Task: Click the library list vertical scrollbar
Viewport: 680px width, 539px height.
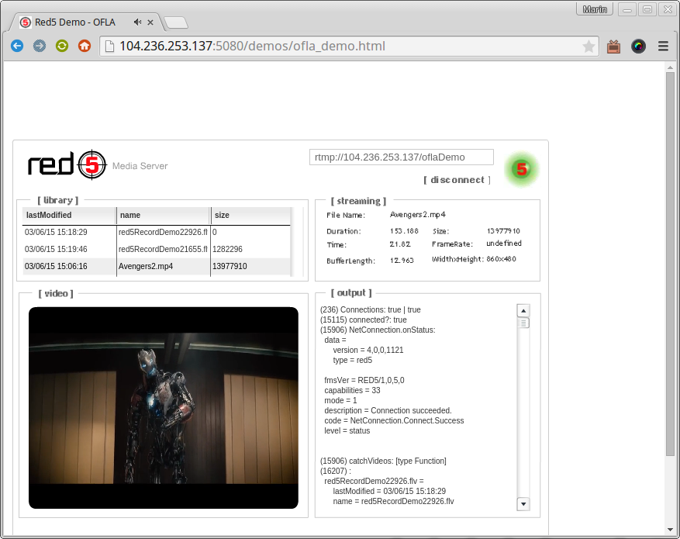Action: point(297,241)
